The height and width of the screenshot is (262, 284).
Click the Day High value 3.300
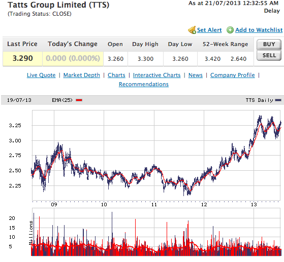145,59
